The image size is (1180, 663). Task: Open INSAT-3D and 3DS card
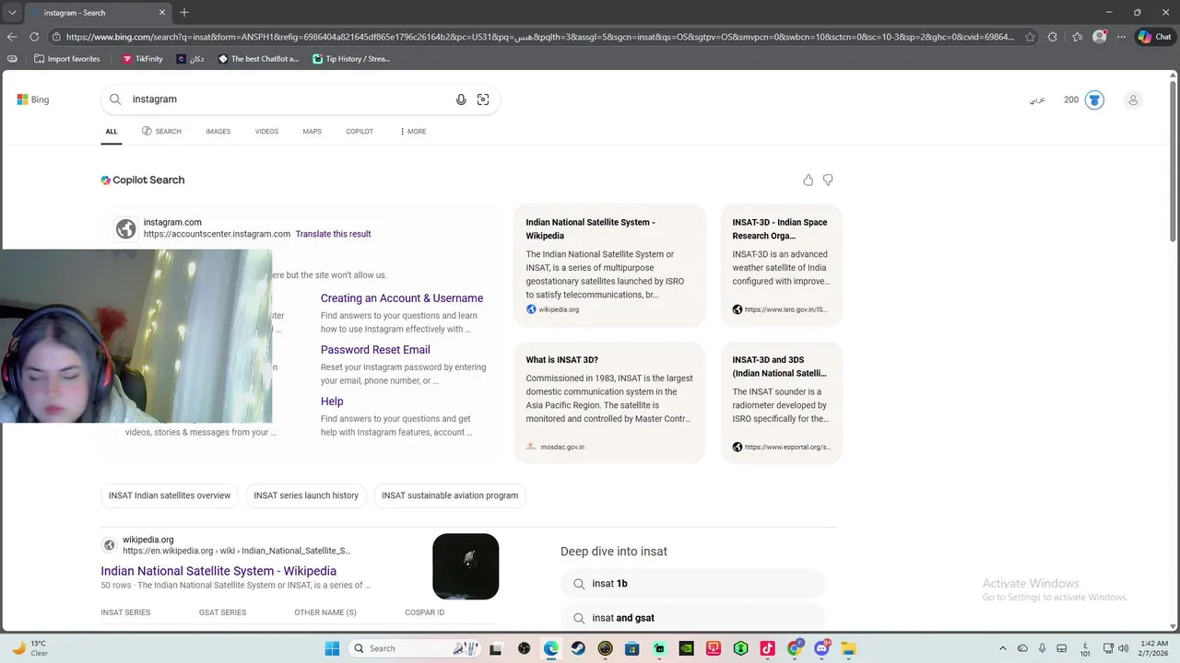click(x=782, y=402)
